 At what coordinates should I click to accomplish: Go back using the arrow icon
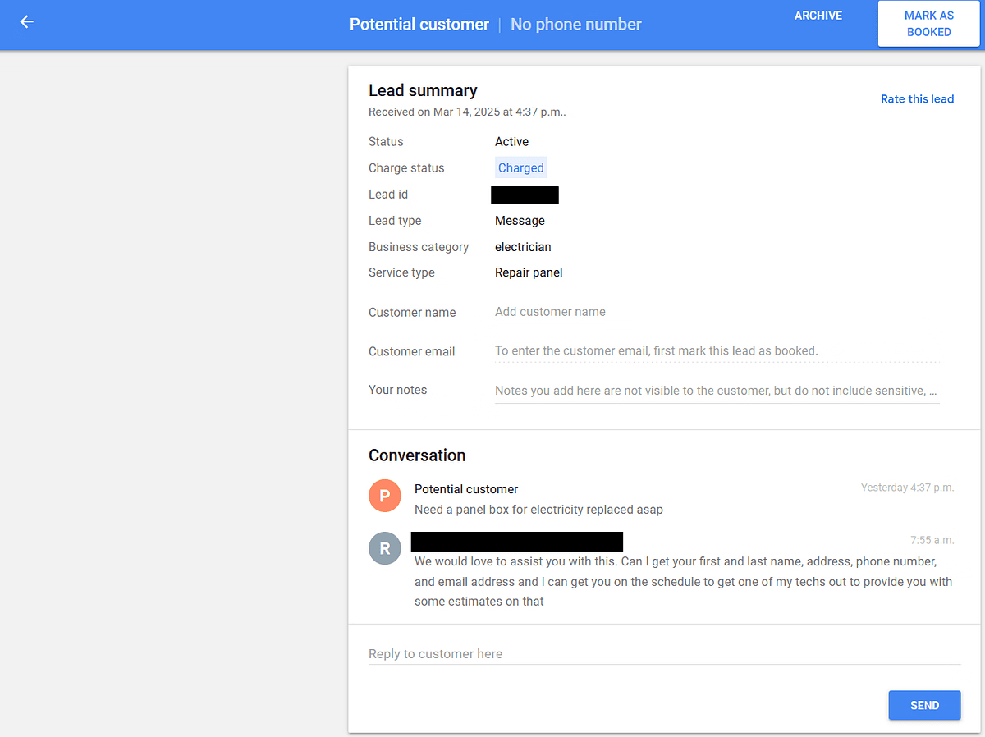coord(27,22)
